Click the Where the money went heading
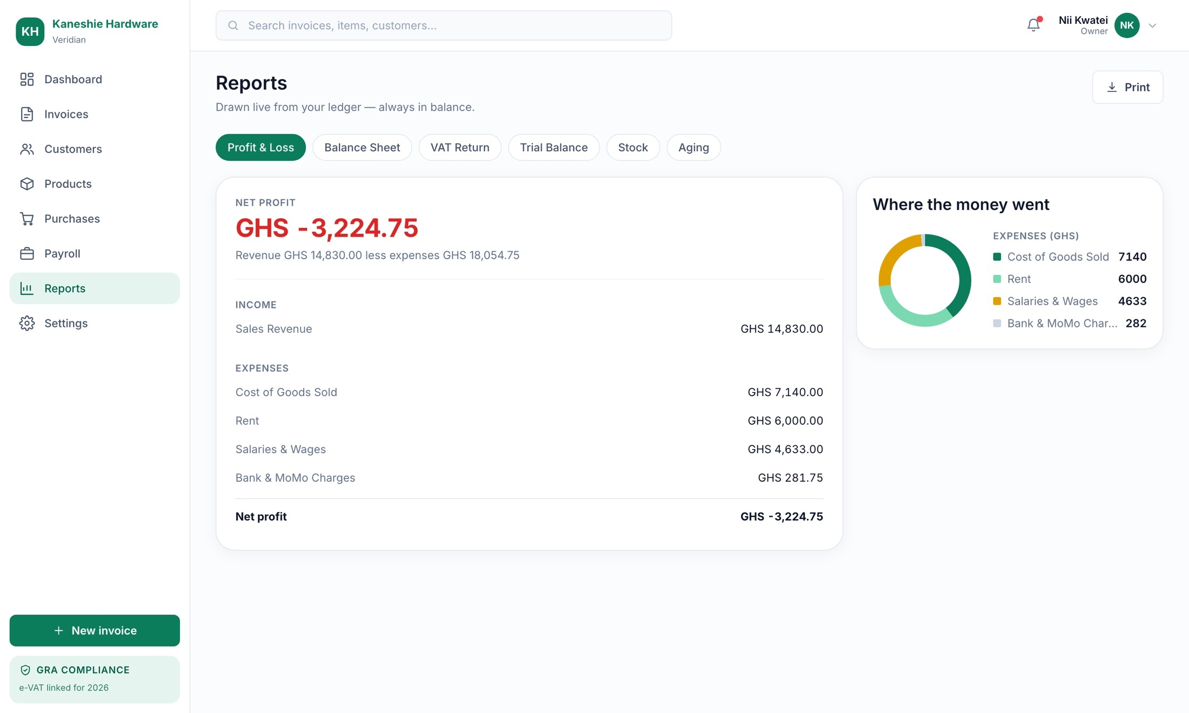Viewport: 1189px width, 713px height. click(961, 204)
